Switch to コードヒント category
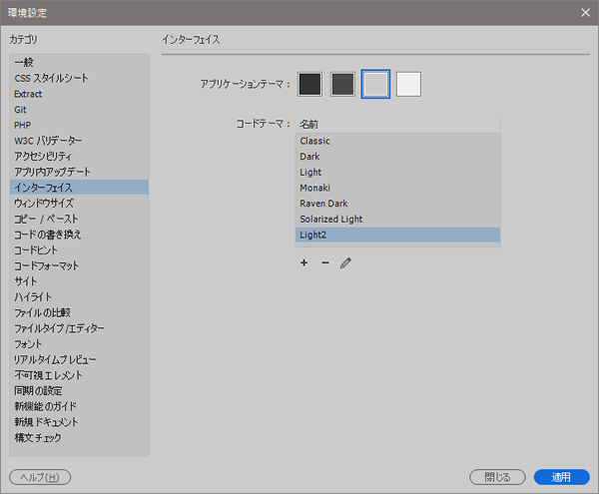Viewport: 599px width, 494px height. pyautogui.click(x=79, y=250)
